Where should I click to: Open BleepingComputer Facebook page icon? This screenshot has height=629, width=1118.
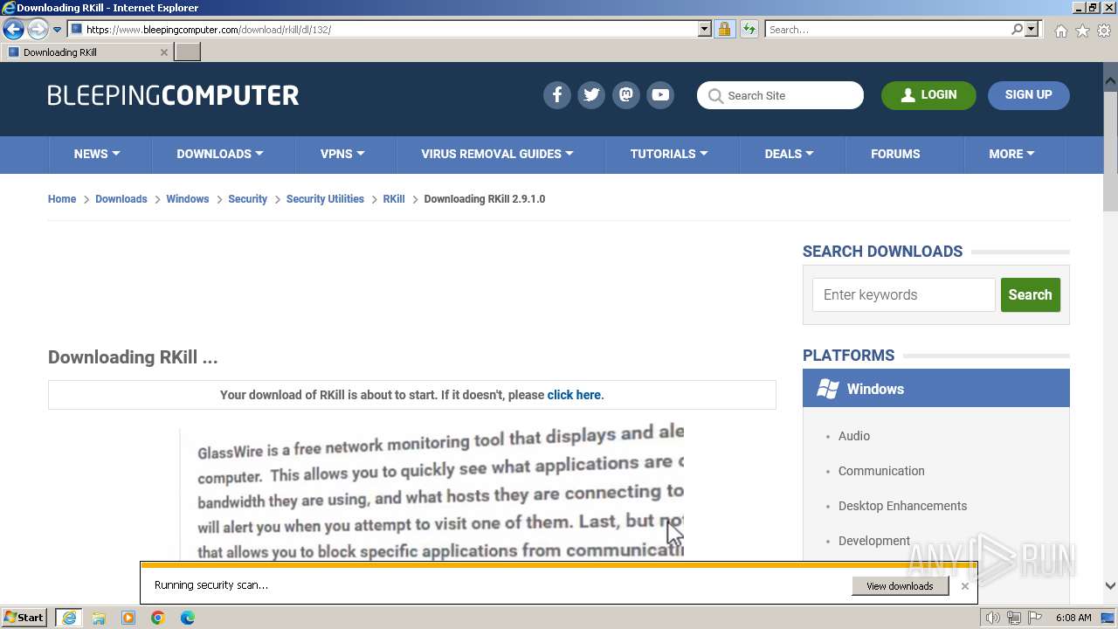pos(557,94)
